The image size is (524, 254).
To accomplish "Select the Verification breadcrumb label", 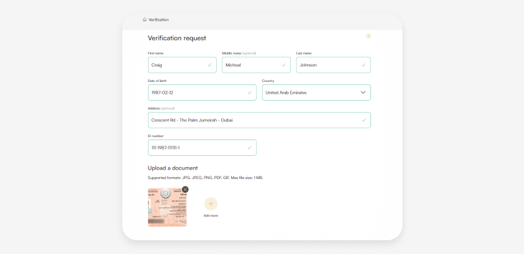I will coord(159,19).
